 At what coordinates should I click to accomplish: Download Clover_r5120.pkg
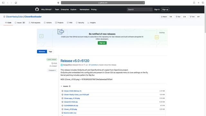point(70,109)
